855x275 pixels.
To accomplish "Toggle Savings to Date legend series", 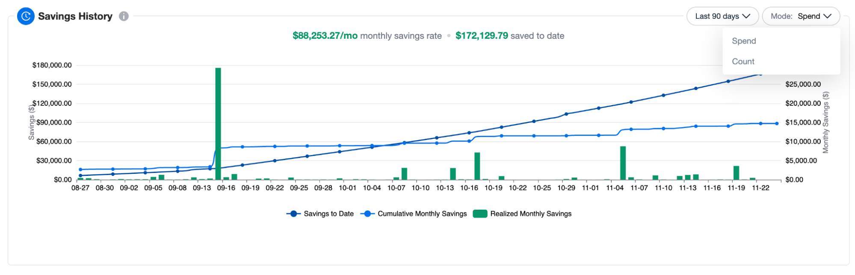I will click(328, 214).
